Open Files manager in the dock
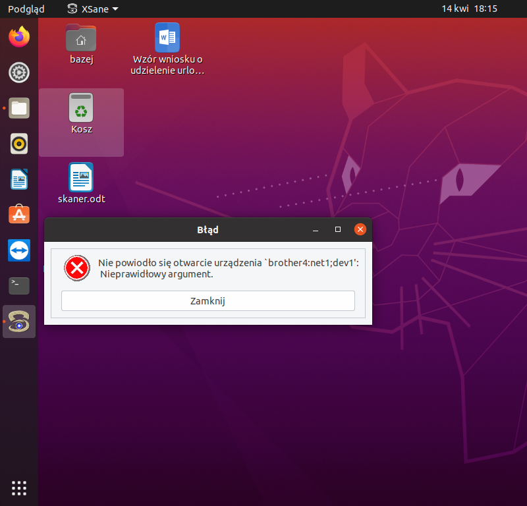 point(19,108)
